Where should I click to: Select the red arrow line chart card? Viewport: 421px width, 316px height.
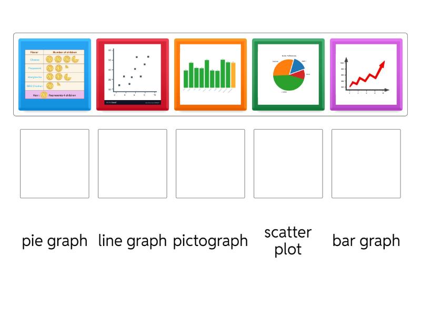pos(366,74)
